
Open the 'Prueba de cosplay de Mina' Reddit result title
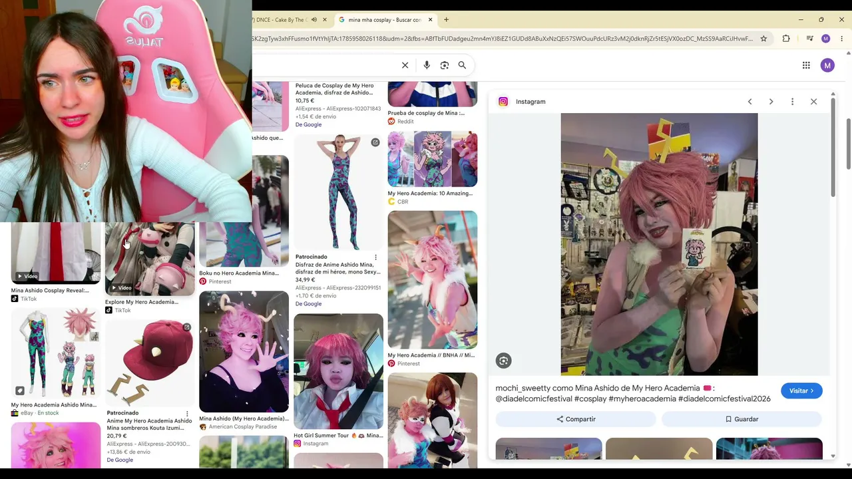(x=426, y=113)
